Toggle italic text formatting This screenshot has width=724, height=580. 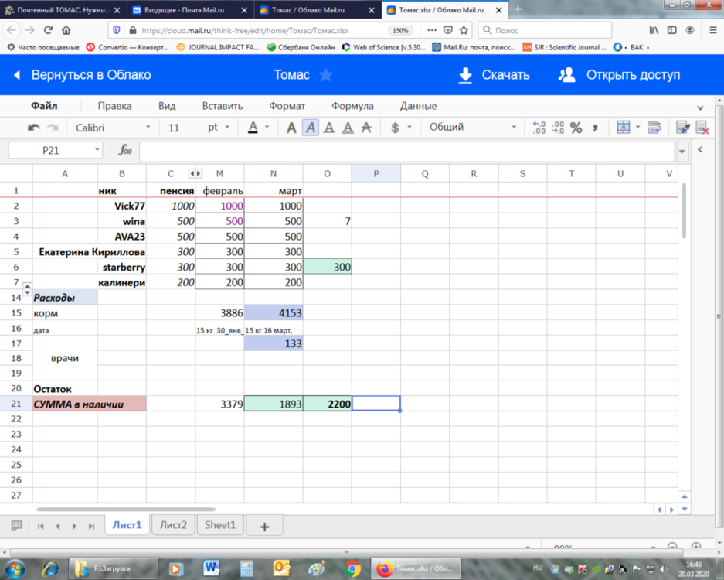[311, 128]
